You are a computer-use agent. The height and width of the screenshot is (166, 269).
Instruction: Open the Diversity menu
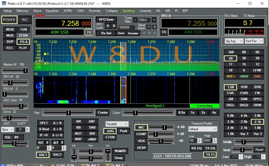point(95,11)
